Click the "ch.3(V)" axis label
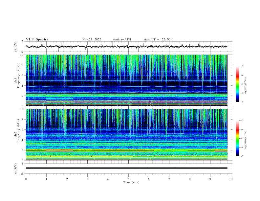260x201 pixels. [16, 168]
